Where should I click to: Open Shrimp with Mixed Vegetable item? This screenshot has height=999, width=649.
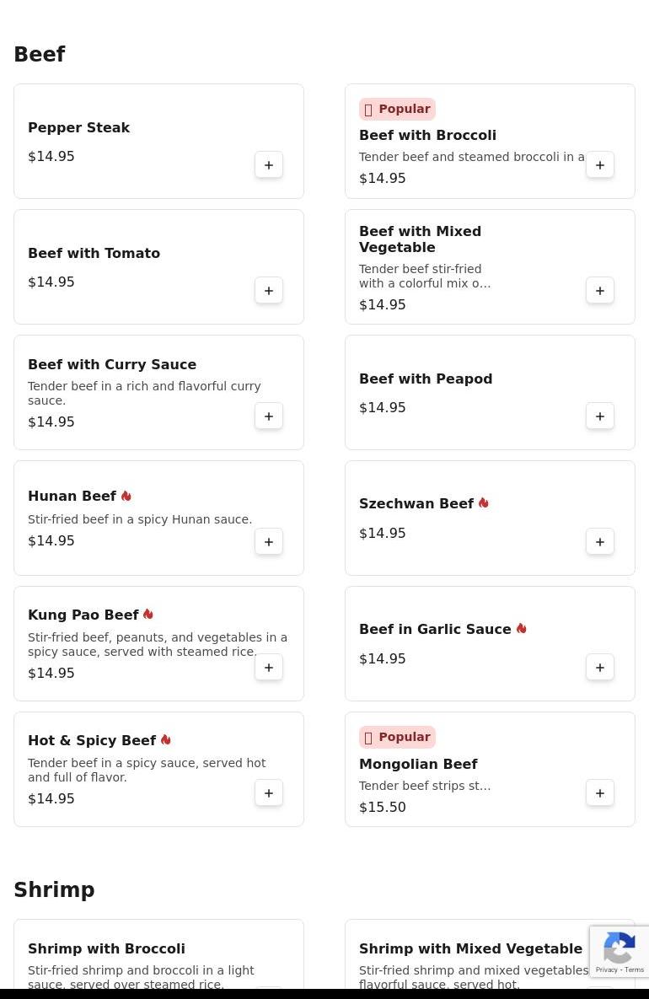pyautogui.click(x=470, y=948)
